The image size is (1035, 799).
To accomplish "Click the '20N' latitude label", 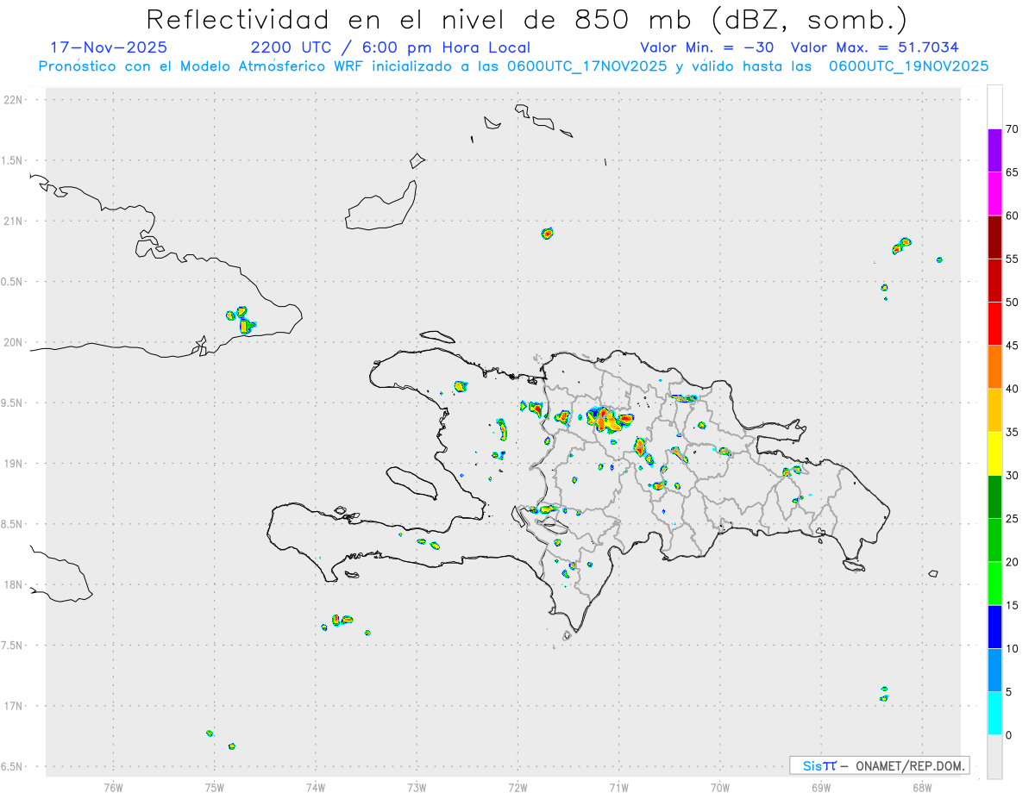I will click(x=14, y=342).
